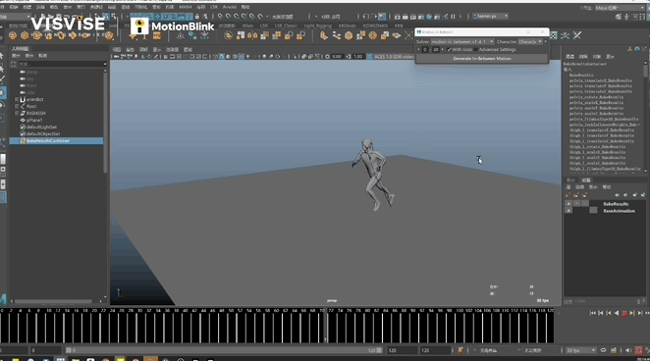The image size is (650, 361).
Task: Click frame 100 on the timeline
Action: [x=459, y=327]
